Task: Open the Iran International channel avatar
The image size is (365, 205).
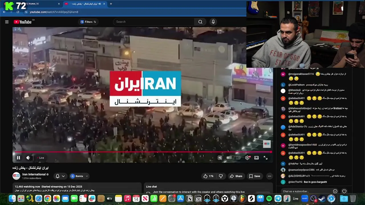Action: click(x=17, y=176)
